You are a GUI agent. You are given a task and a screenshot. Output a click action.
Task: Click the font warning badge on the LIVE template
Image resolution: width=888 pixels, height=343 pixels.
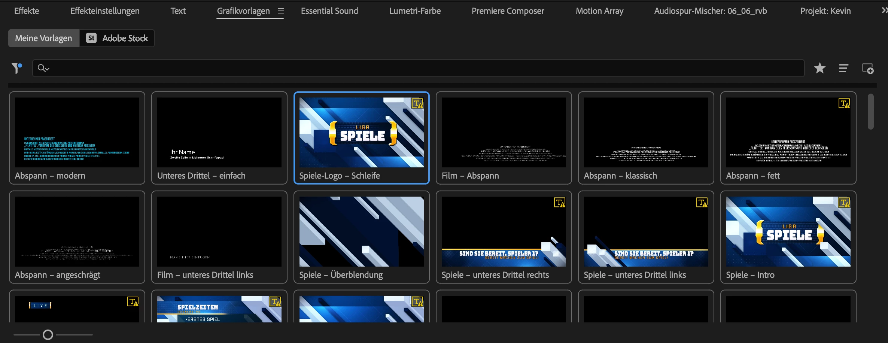[x=133, y=302]
